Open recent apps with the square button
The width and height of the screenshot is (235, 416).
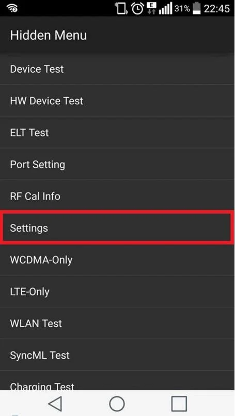179,404
